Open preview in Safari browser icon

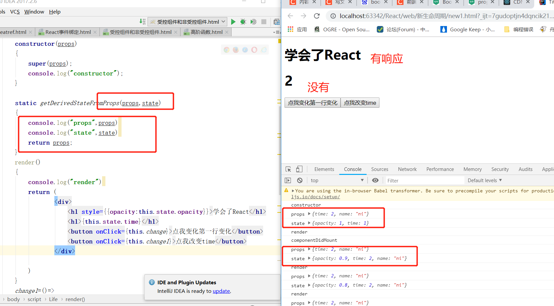pos(245,50)
